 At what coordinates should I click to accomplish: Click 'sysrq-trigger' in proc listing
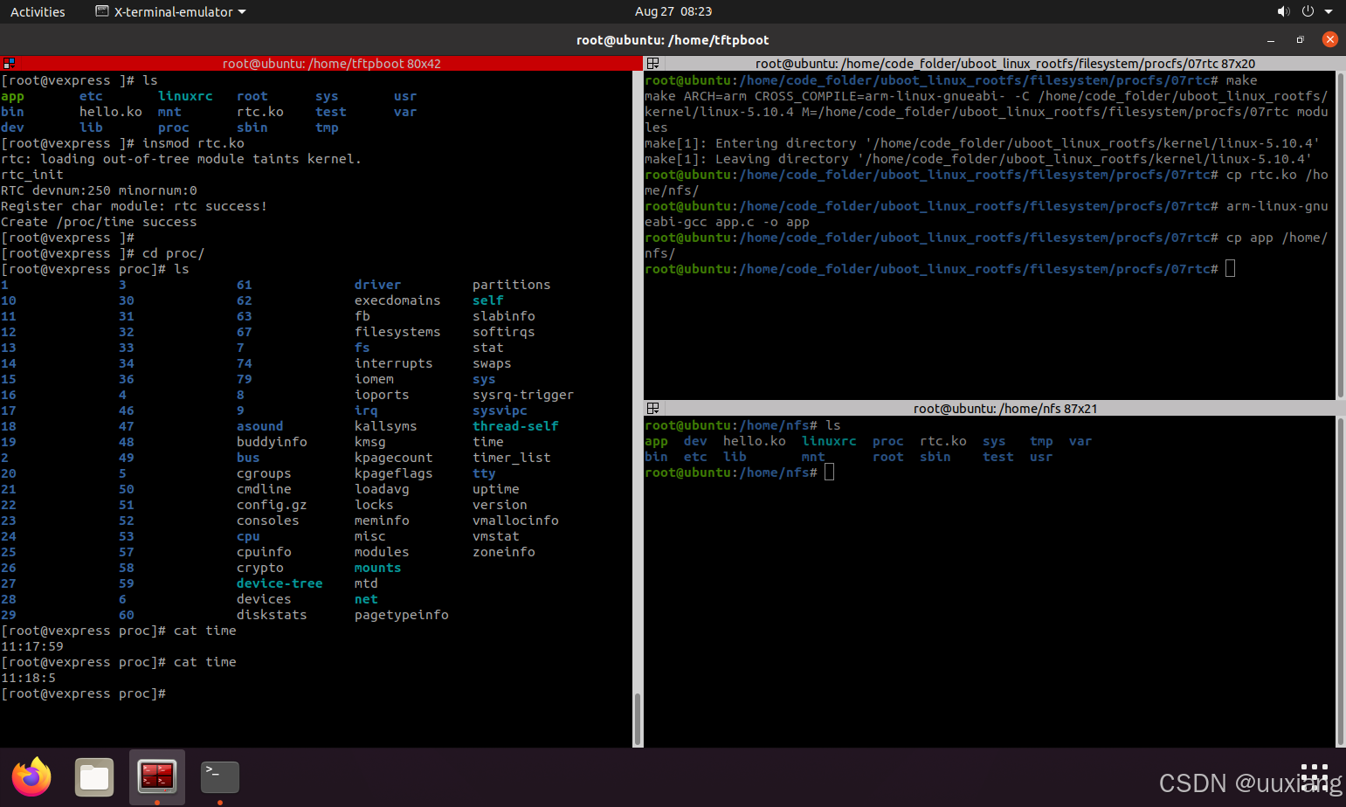pos(523,395)
